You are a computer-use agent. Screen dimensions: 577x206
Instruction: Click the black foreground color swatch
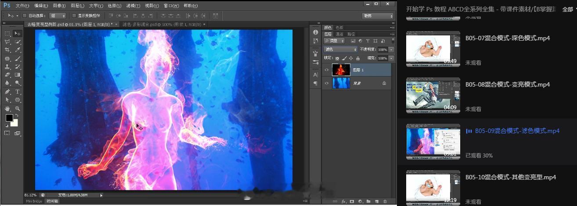click(9, 118)
